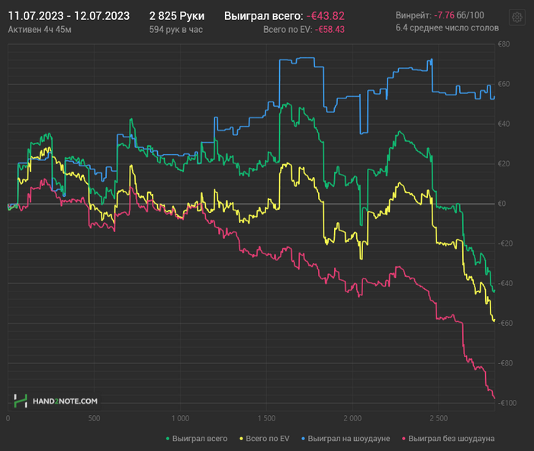The width and height of the screenshot is (534, 451).
Task: Click the €0 axis label
Action: (x=502, y=204)
